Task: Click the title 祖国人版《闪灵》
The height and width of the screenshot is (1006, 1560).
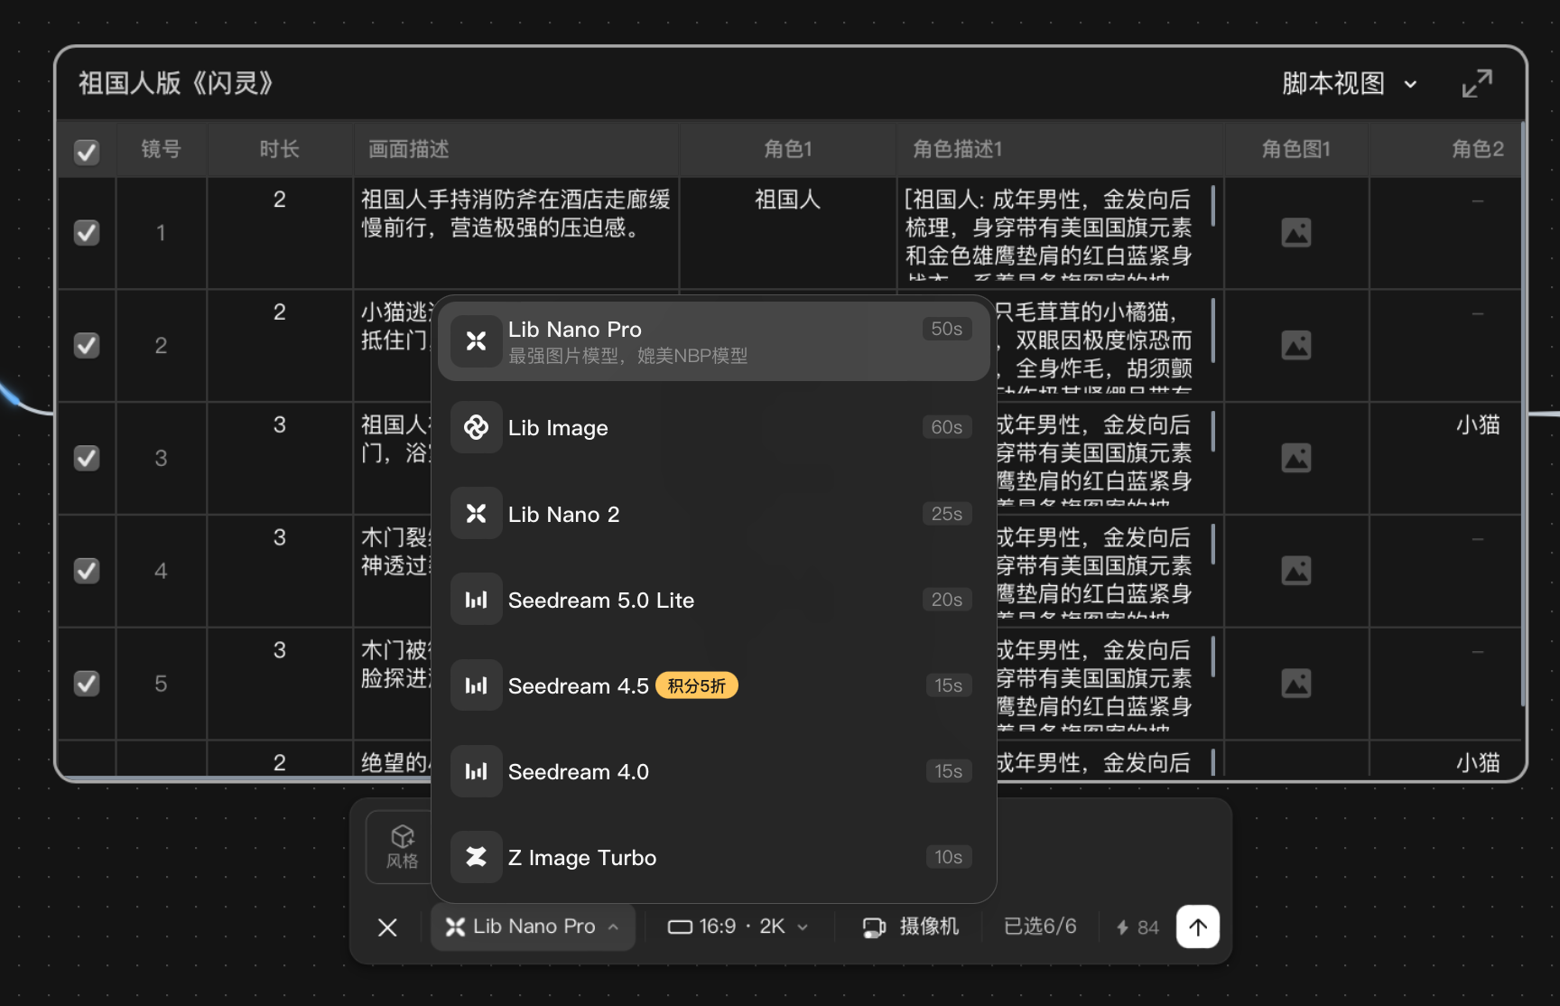Action: [x=176, y=84]
